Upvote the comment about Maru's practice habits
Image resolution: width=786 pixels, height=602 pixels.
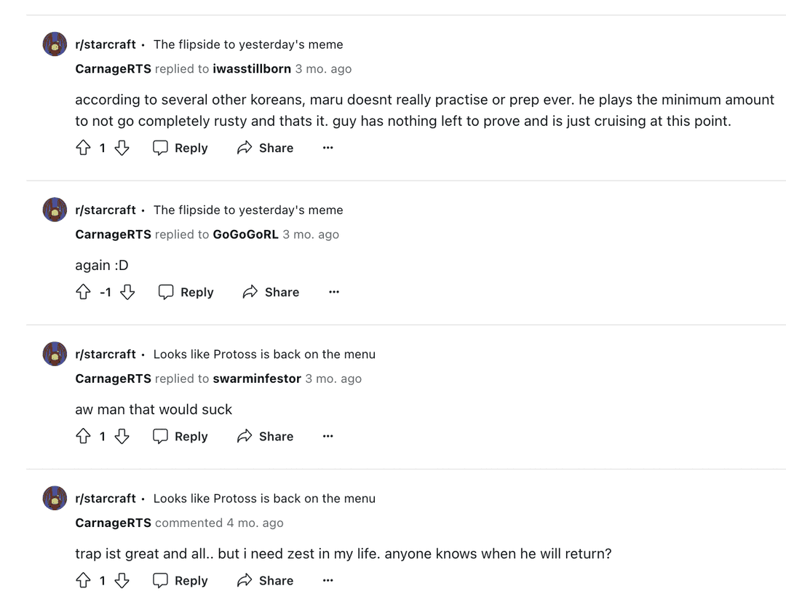click(x=84, y=148)
